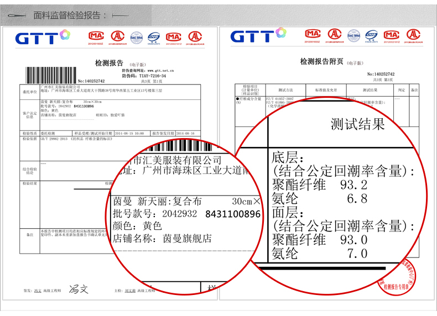Click the GB/T 29862-2013 standard text
Image resolution: width=437 pixels, height=316 pixels.
(76, 139)
